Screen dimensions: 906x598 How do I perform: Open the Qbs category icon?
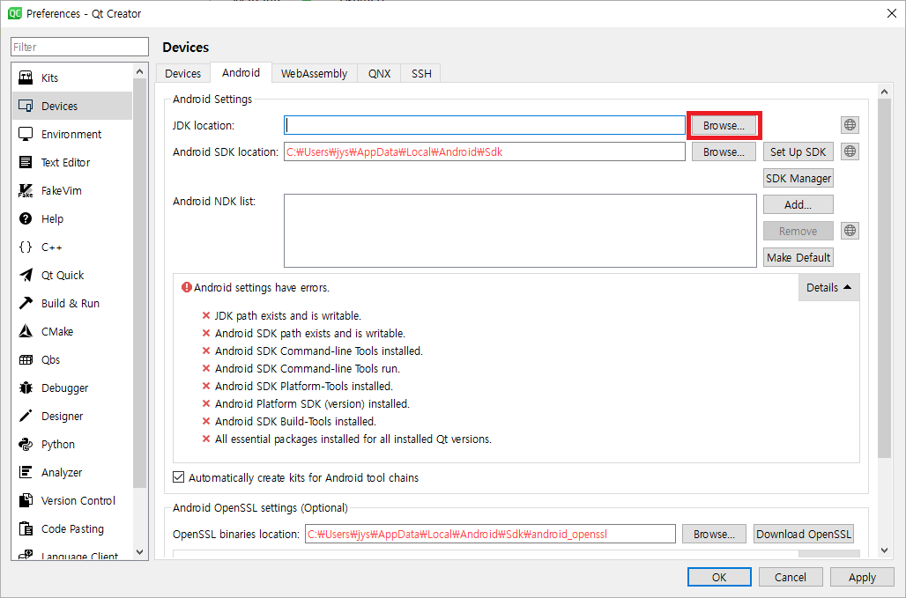click(x=26, y=359)
